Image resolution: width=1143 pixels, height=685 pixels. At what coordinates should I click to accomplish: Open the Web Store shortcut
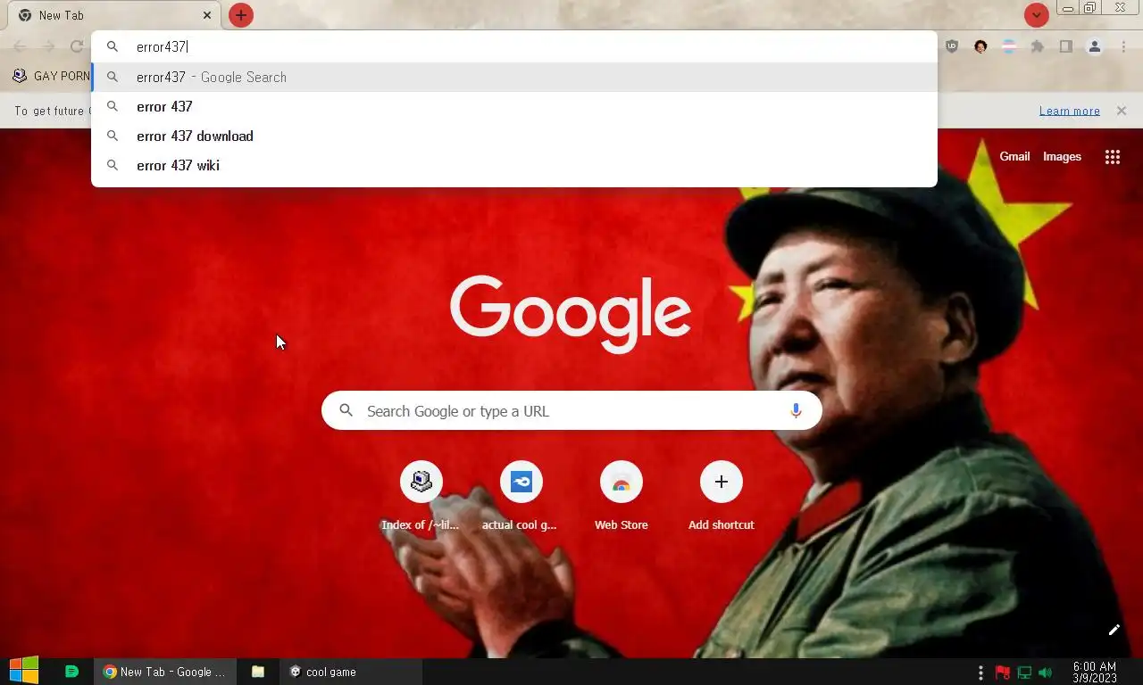[x=621, y=496]
